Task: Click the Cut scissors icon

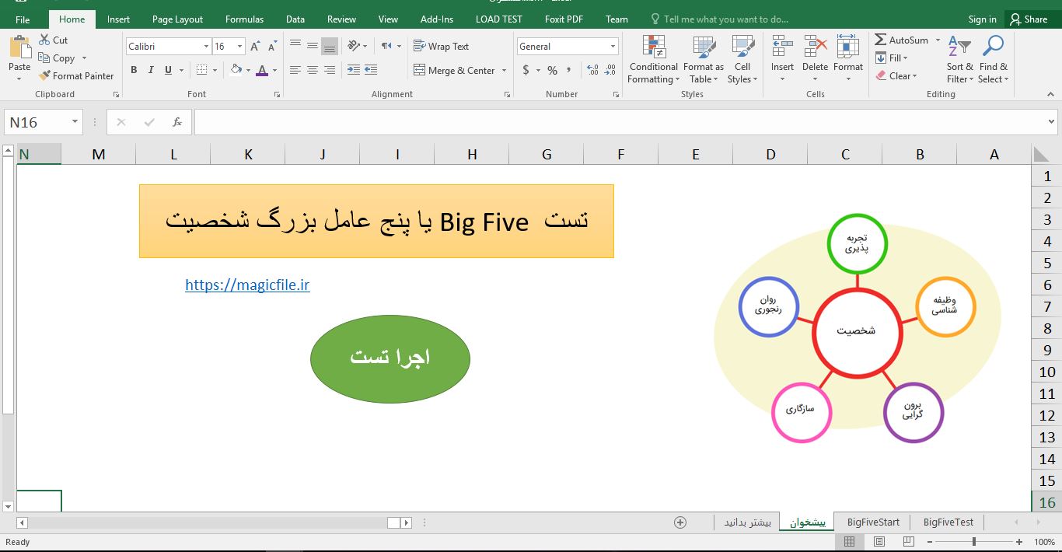Action: [44, 40]
